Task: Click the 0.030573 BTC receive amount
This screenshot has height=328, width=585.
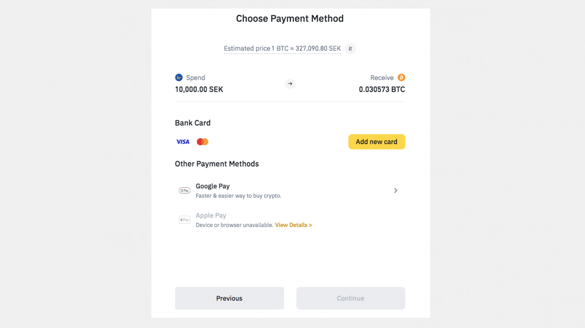Action: click(x=382, y=90)
